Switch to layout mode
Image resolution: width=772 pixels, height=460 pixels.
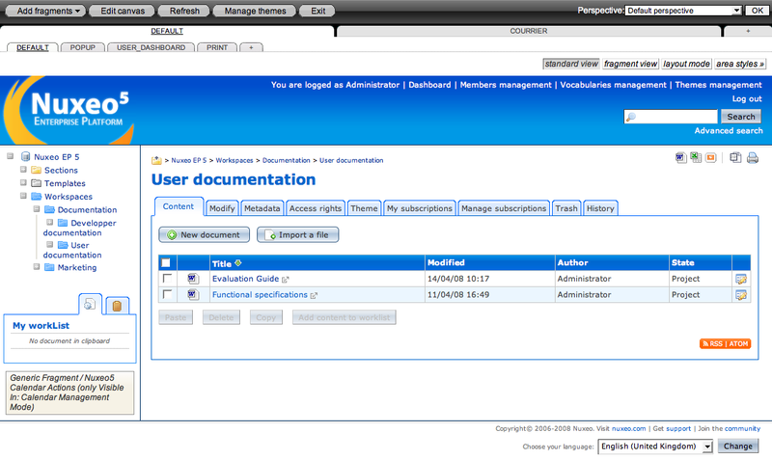tap(686, 64)
